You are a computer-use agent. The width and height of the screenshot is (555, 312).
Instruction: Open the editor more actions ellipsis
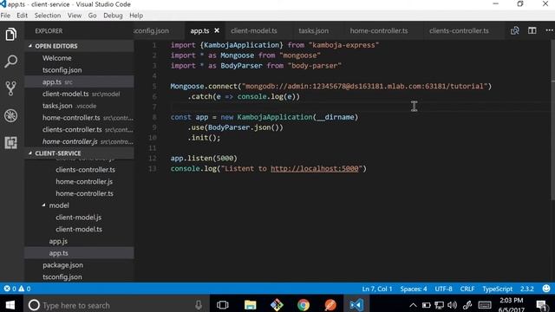(549, 31)
